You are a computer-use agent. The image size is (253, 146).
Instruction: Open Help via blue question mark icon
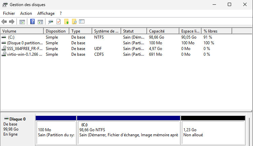pos(33,22)
